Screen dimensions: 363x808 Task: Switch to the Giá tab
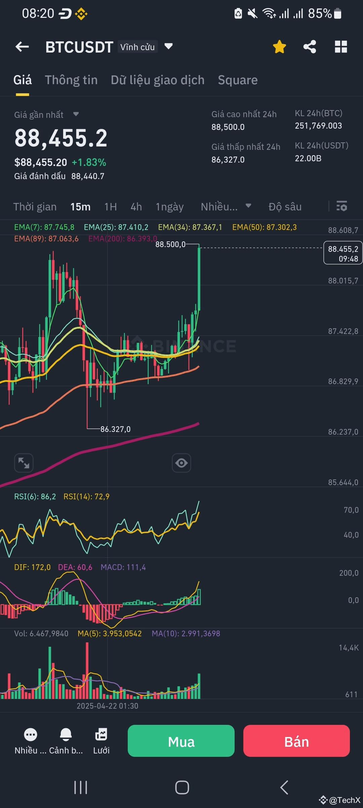23,80
